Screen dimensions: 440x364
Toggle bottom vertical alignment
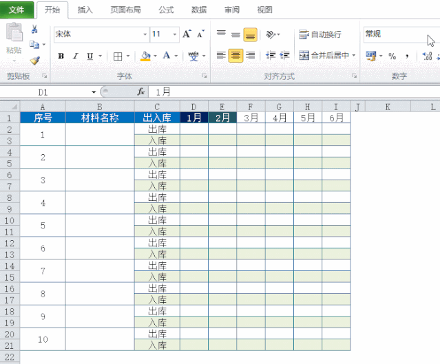251,34
